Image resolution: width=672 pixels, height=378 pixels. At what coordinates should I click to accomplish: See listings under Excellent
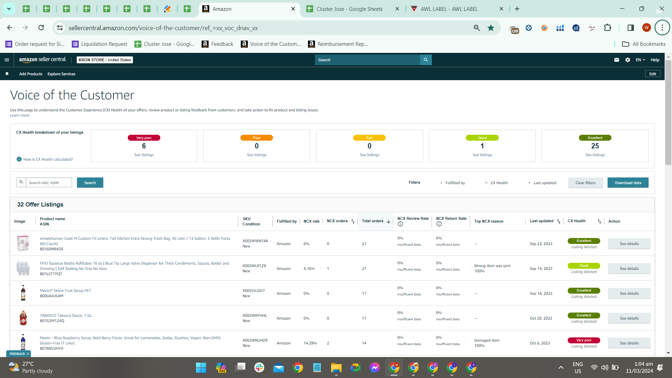(595, 155)
